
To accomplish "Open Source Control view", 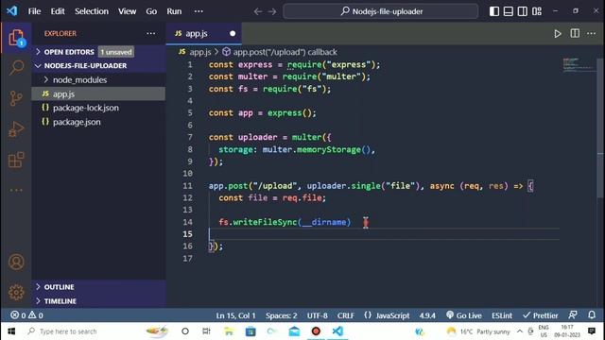I will point(16,98).
